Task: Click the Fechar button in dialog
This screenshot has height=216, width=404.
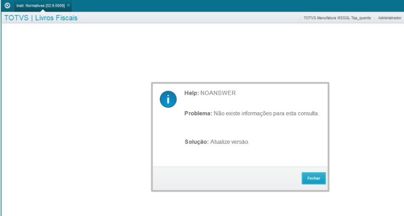Action: [x=314, y=178]
